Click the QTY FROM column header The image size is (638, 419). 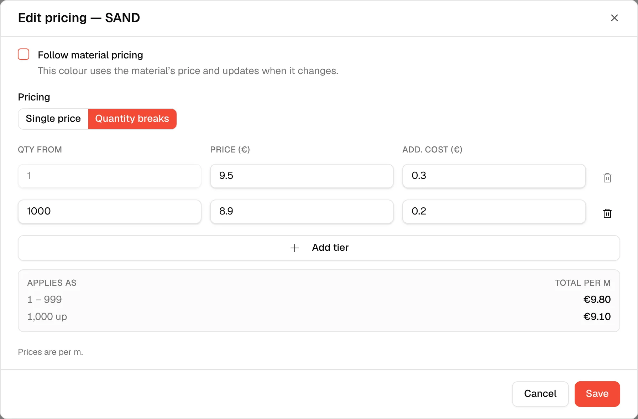40,150
